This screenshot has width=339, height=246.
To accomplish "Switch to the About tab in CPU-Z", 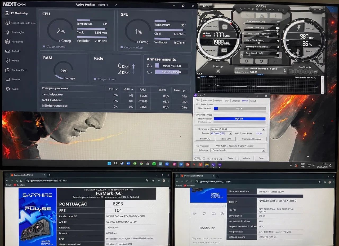I will 253,101.
